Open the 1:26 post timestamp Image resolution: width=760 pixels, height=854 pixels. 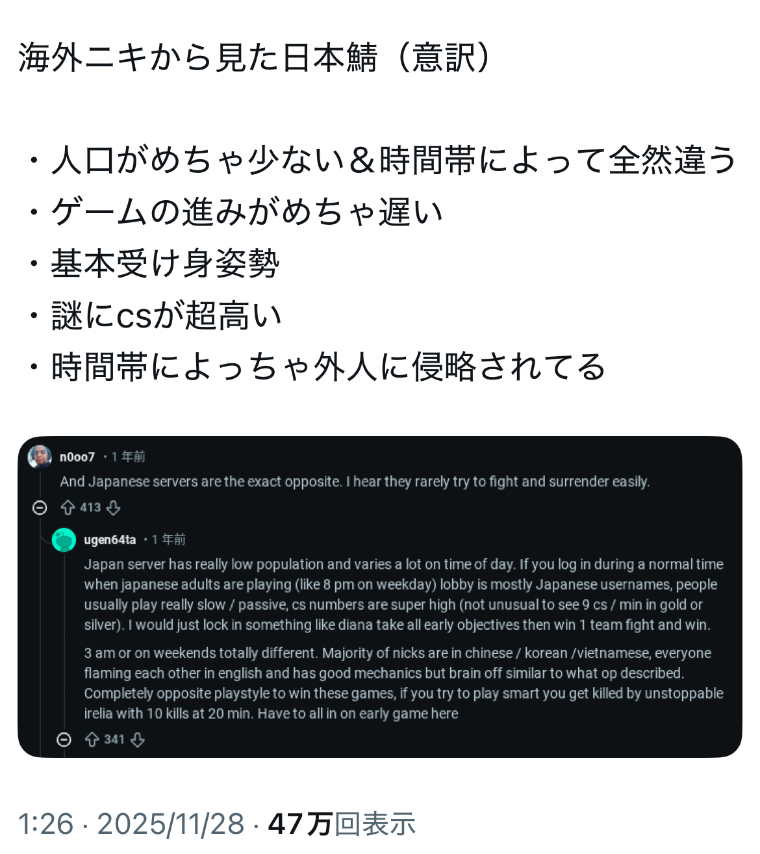click(45, 824)
